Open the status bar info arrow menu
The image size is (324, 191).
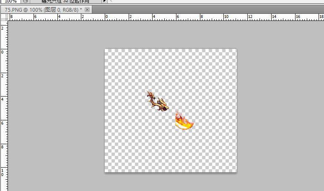tap(105, 2)
